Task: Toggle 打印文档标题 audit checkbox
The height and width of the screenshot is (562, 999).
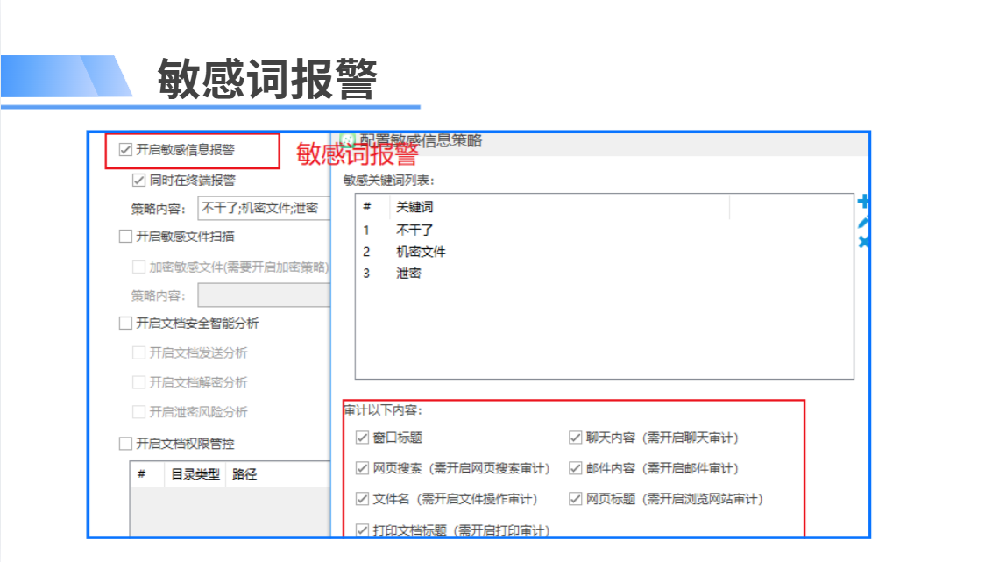Action: coord(363,530)
